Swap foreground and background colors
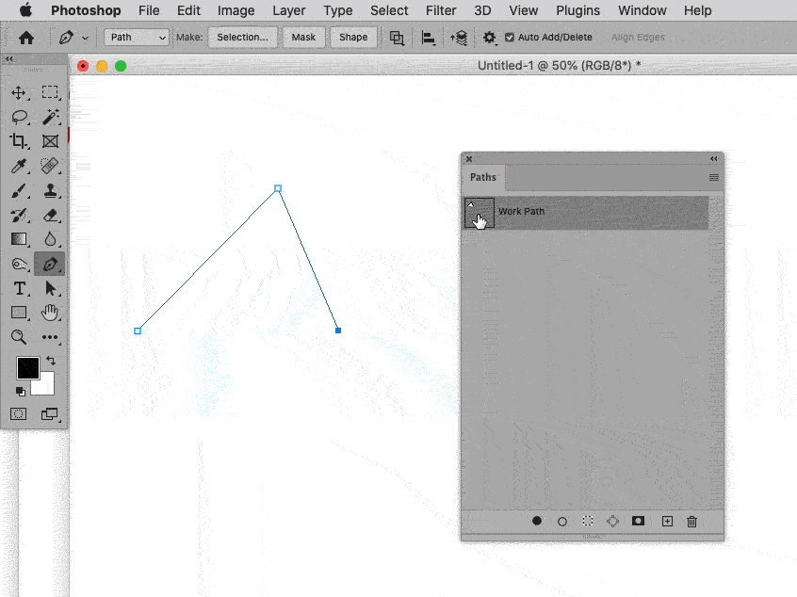This screenshot has height=597, width=797. click(51, 361)
